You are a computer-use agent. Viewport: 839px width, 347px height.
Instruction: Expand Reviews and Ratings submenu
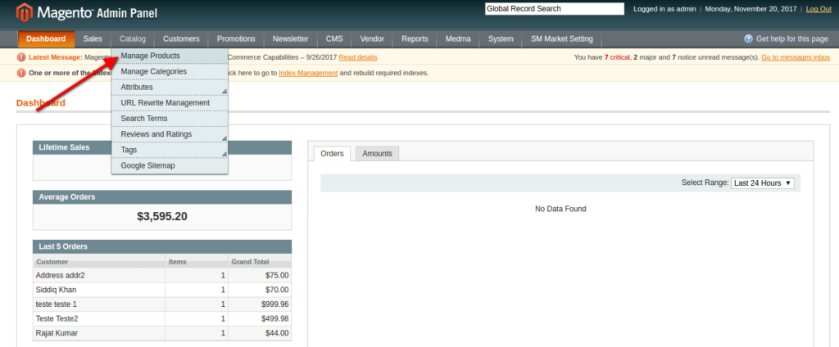(x=170, y=134)
